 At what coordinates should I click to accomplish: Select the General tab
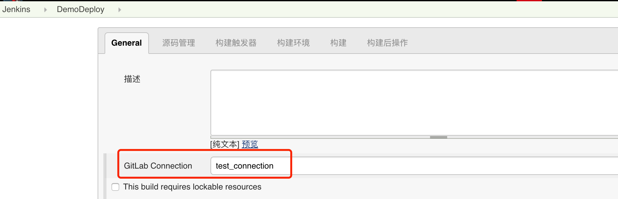pyautogui.click(x=126, y=43)
